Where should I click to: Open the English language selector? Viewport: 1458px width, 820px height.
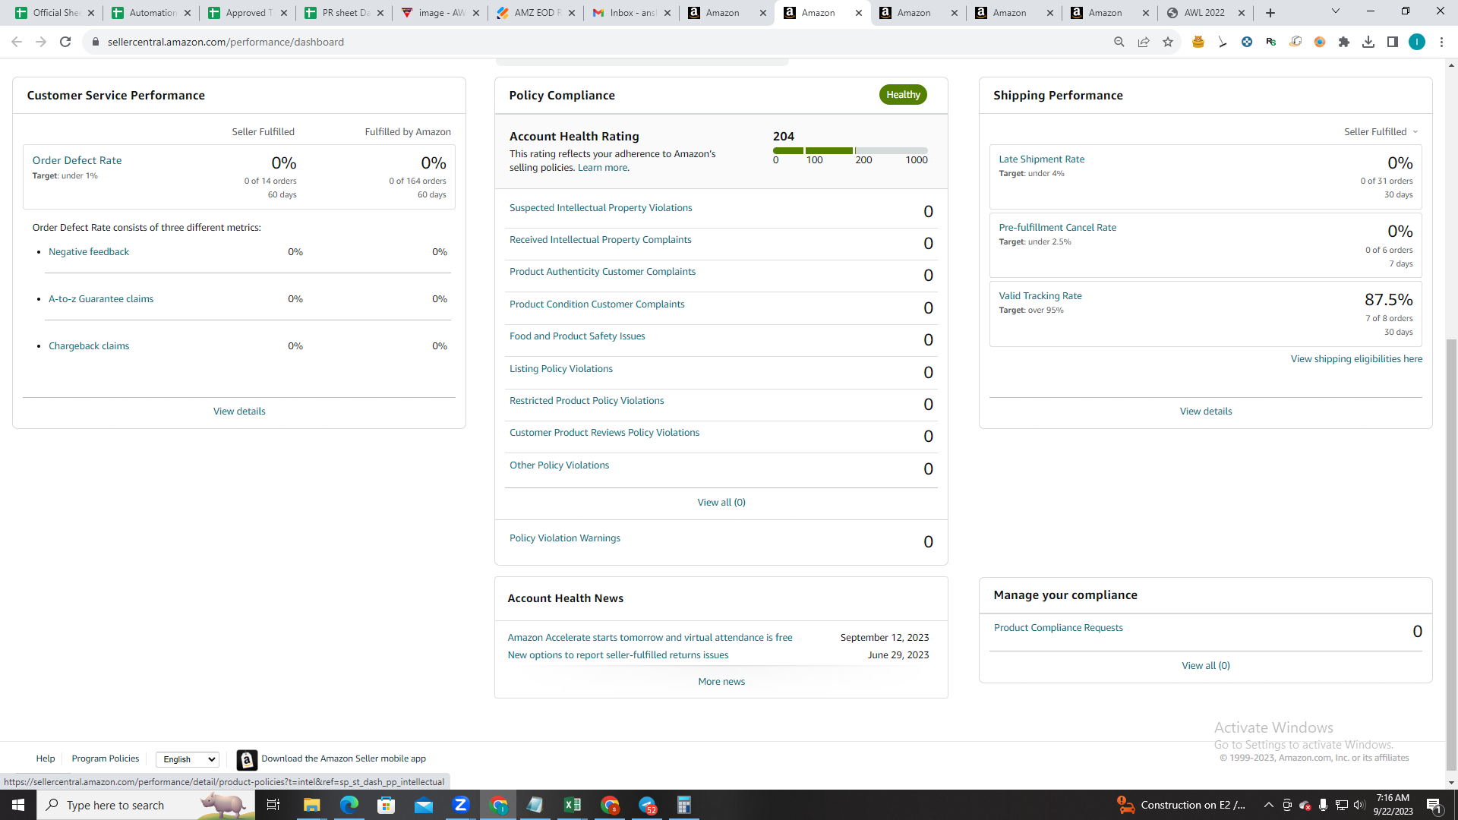(188, 759)
